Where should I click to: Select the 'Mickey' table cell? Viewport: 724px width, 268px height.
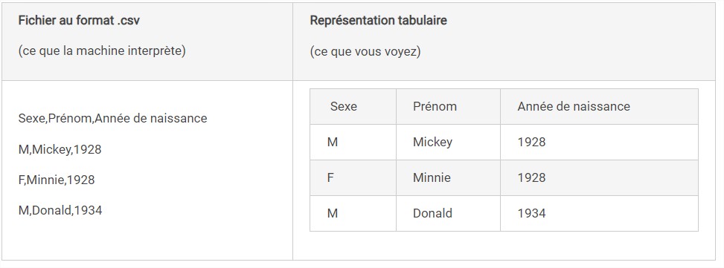click(x=449, y=143)
